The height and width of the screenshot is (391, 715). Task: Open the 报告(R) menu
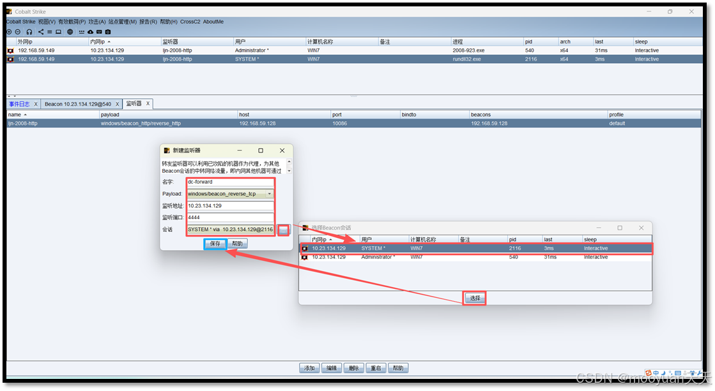148,22
